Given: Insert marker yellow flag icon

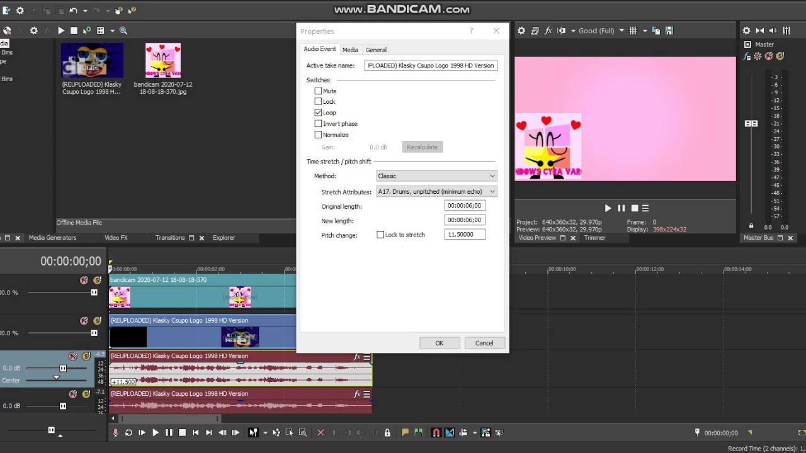Looking at the screenshot, I should [405, 432].
